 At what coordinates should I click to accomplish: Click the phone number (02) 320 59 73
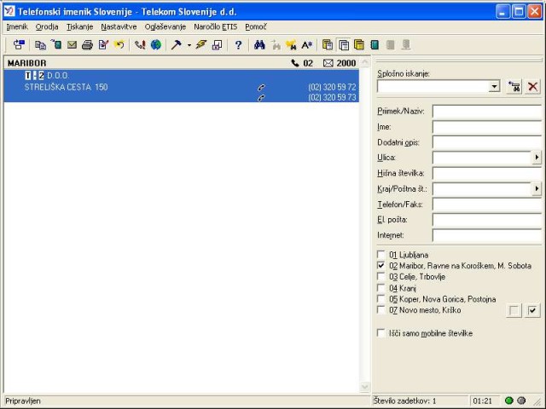(x=332, y=97)
